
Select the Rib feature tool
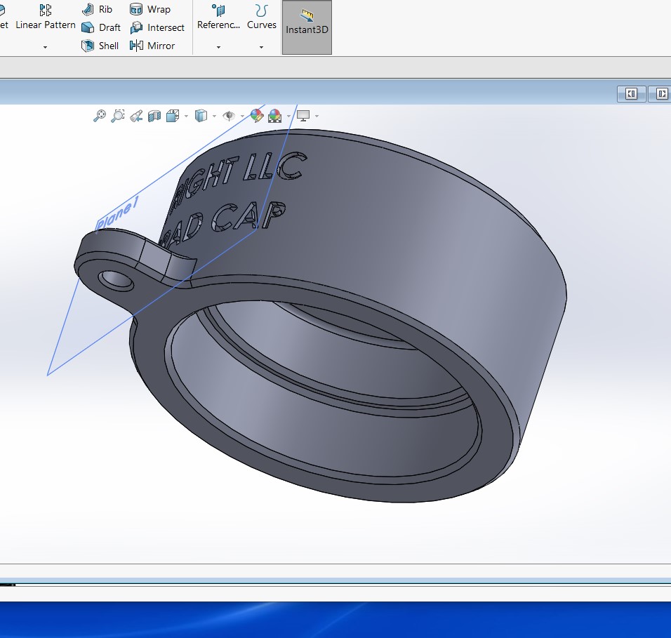(x=97, y=10)
